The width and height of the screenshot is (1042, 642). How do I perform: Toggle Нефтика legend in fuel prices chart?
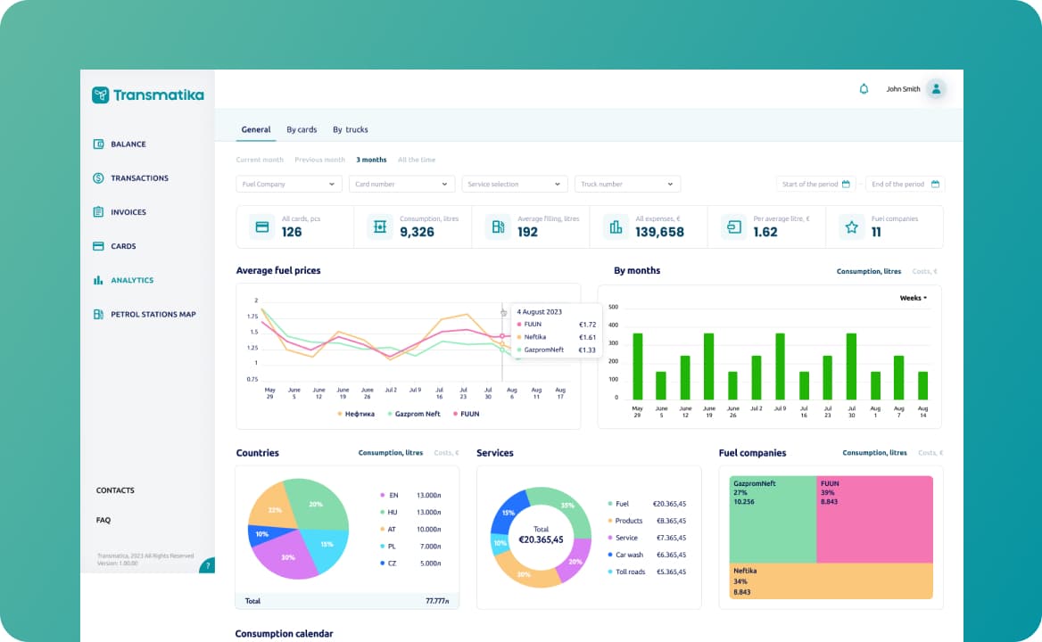(x=356, y=414)
